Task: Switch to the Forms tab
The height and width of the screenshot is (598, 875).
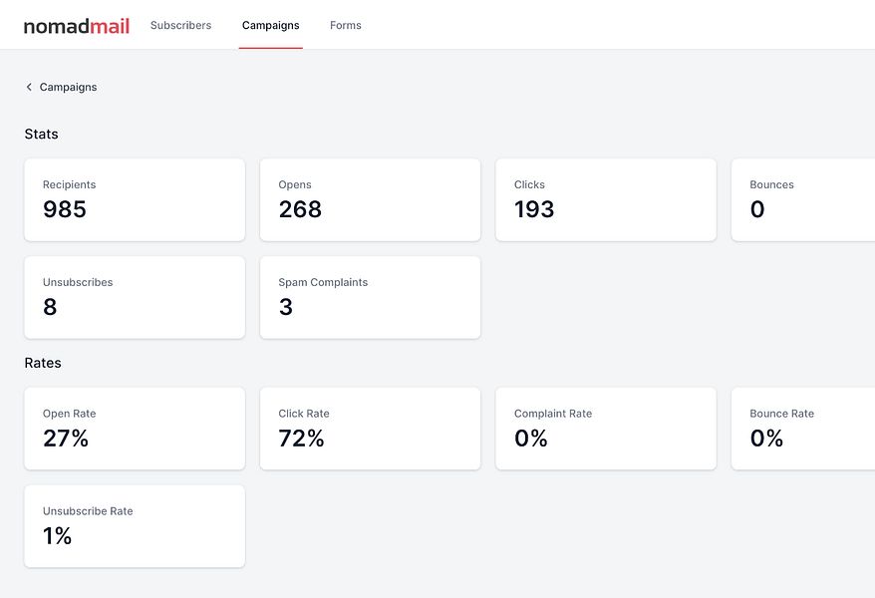Action: pos(346,25)
